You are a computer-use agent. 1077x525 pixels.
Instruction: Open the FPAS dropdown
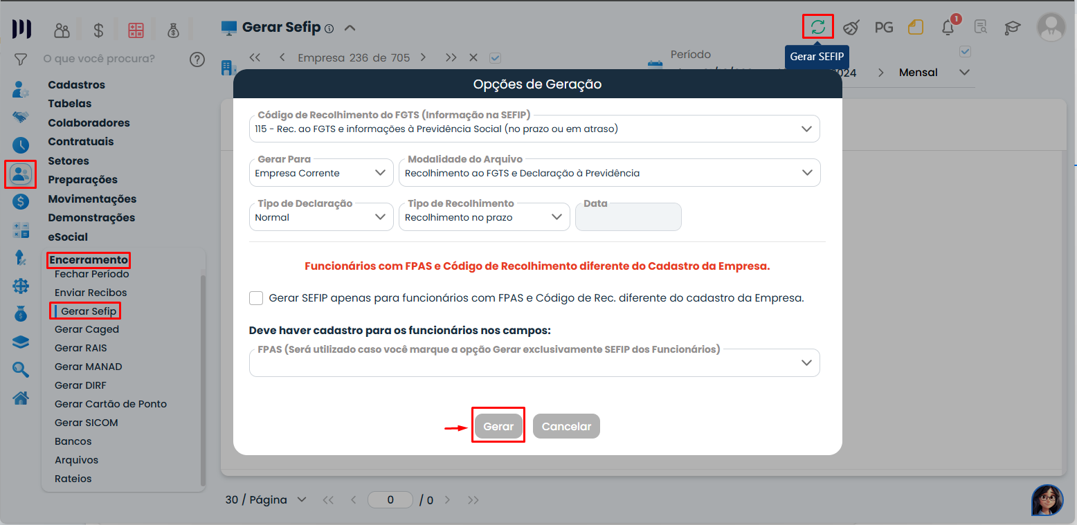(534, 362)
